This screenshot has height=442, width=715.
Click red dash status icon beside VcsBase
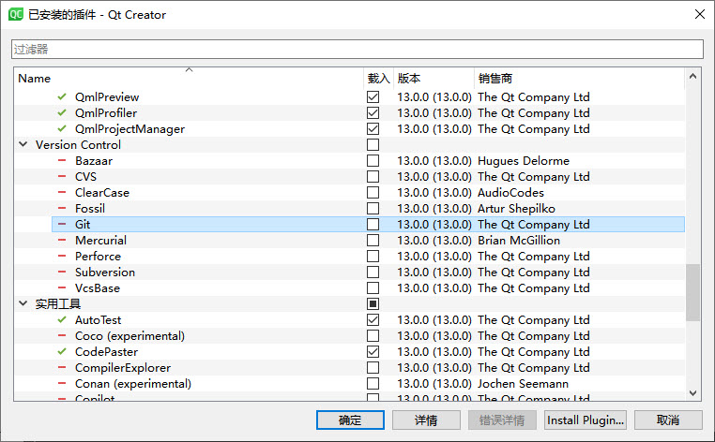coord(62,287)
